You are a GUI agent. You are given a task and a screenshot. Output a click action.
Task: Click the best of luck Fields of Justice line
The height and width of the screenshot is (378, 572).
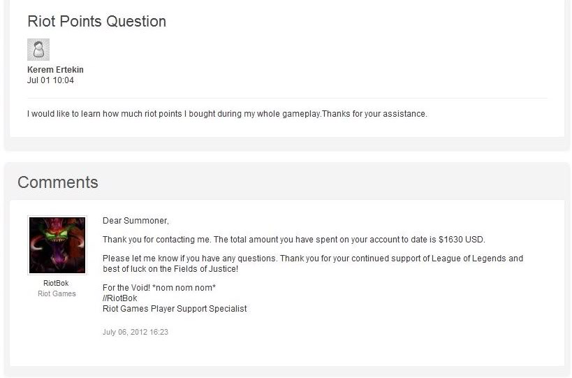pos(170,269)
